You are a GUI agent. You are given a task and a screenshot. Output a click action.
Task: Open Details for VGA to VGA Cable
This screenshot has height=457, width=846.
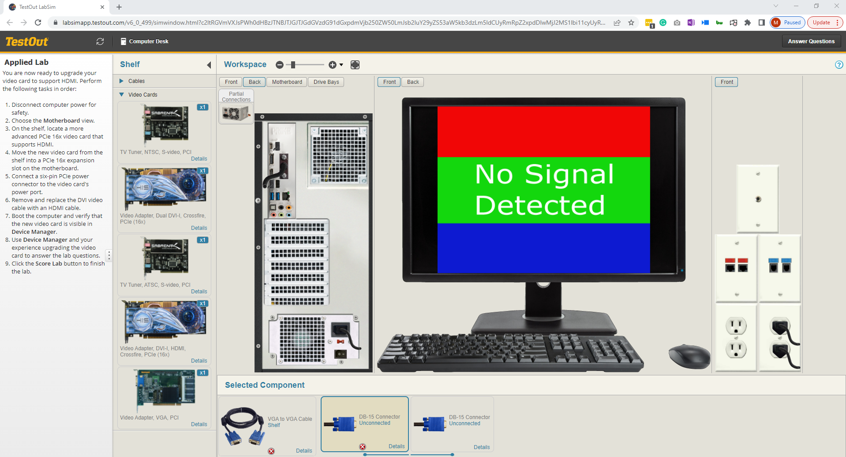[304, 451]
